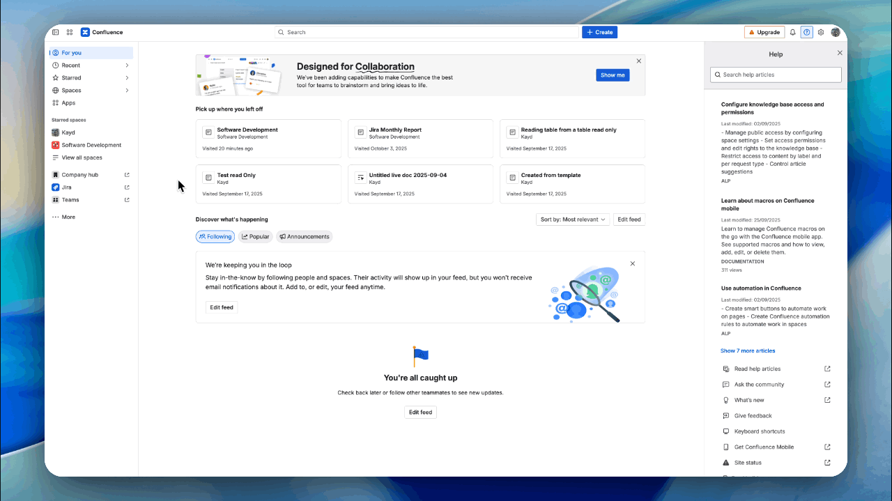Viewport: 892px width, 501px height.
Task: Click the Confluence logo in the top bar
Action: [x=101, y=32]
